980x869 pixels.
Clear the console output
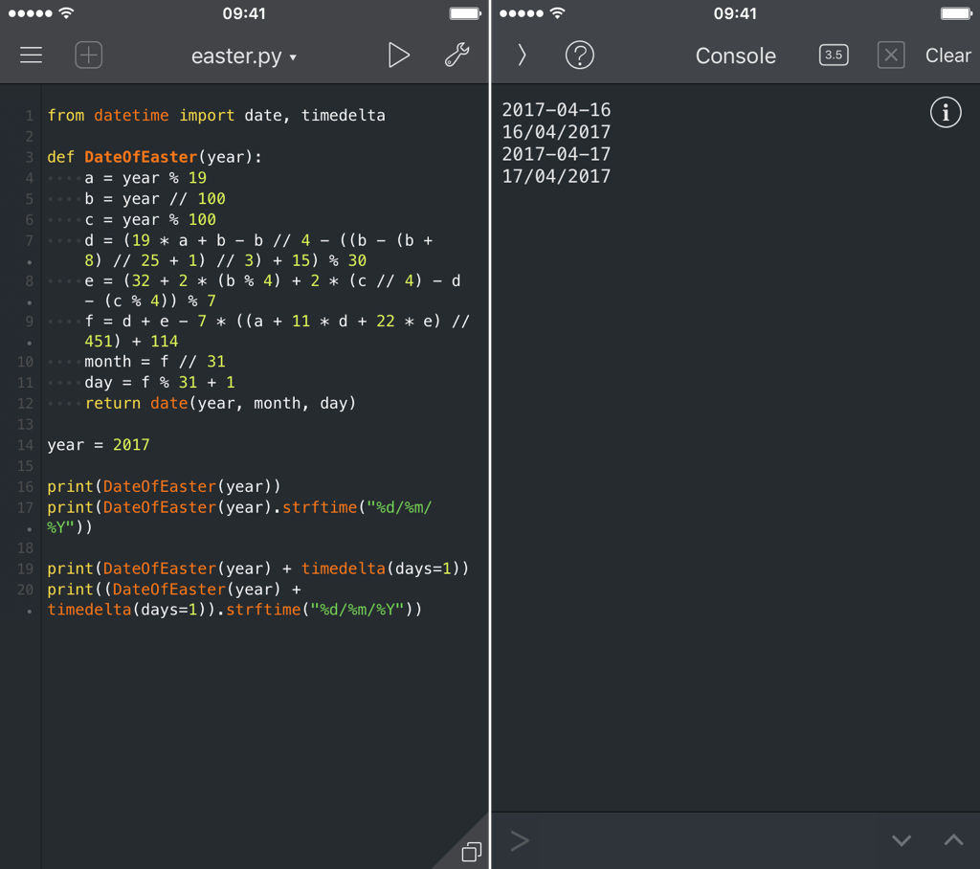[x=947, y=56]
